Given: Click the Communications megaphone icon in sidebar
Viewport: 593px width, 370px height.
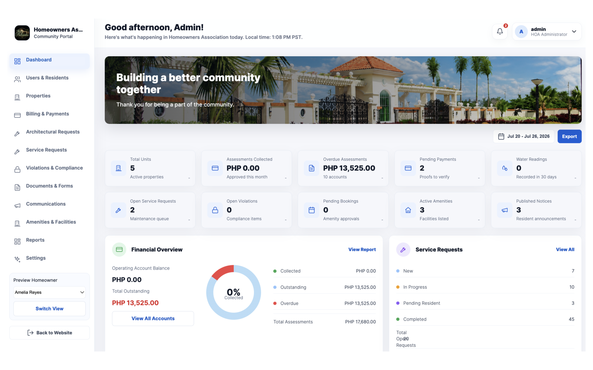Looking at the screenshot, I should (17, 205).
